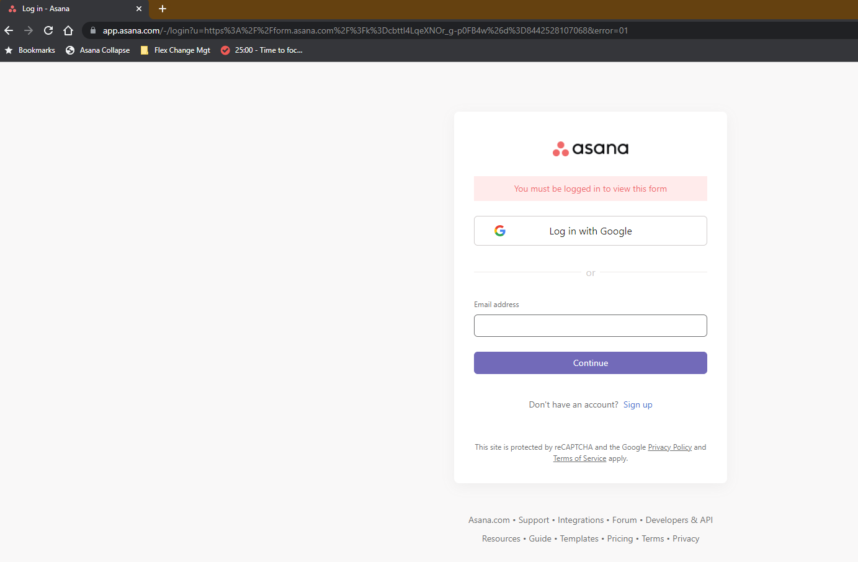Visit Asana.com footer link
858x562 pixels.
coord(489,520)
